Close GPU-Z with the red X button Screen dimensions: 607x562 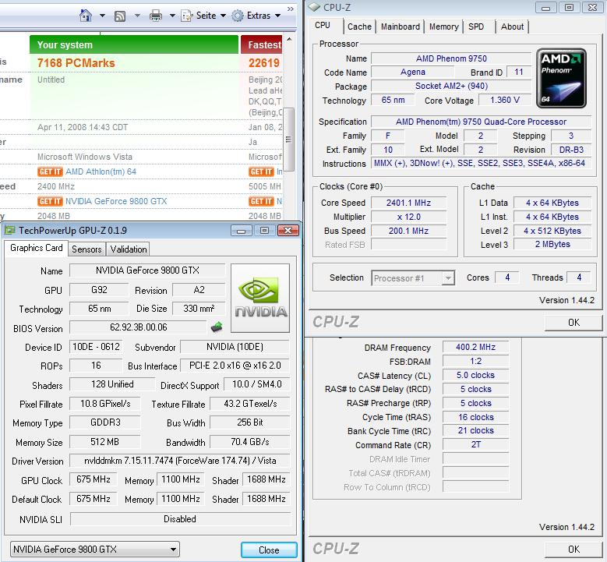coord(288,231)
